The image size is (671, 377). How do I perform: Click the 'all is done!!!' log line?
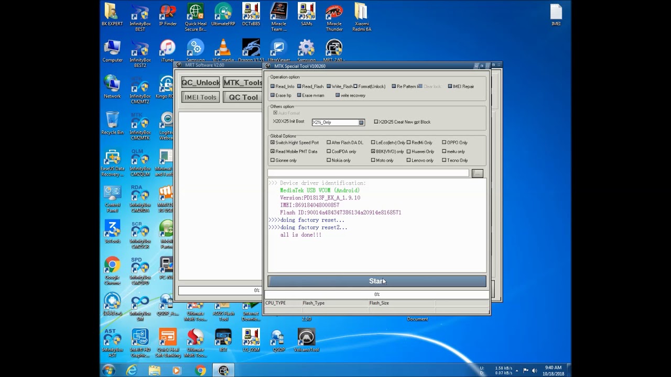tap(301, 235)
